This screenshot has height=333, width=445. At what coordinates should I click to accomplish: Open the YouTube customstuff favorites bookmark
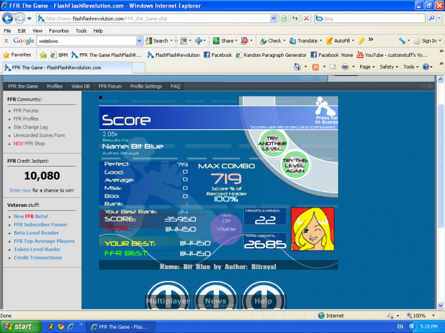point(392,55)
